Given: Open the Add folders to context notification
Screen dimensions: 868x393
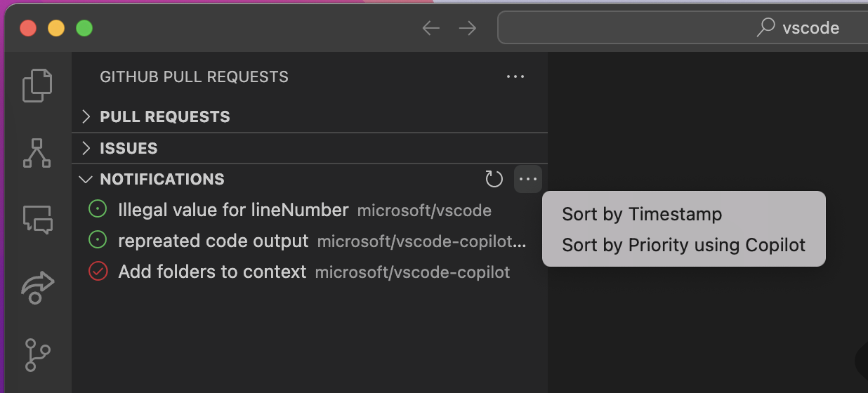Looking at the screenshot, I should coord(212,272).
